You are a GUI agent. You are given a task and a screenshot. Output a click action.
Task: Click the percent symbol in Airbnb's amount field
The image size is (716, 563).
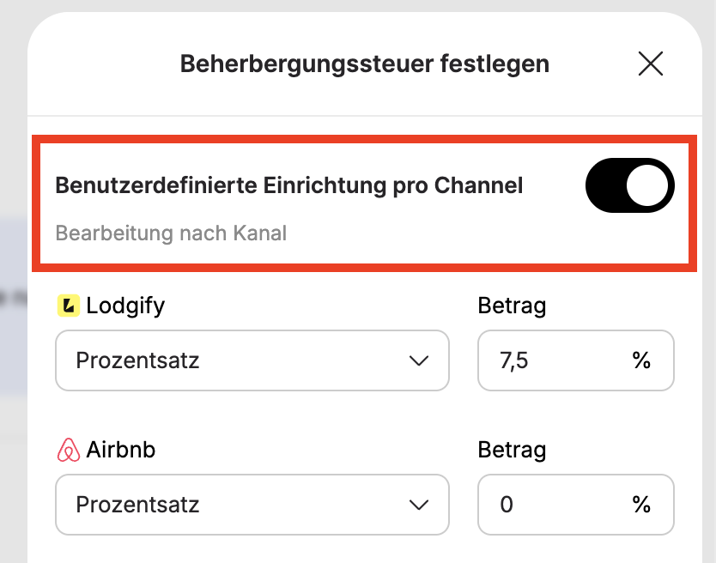641,505
